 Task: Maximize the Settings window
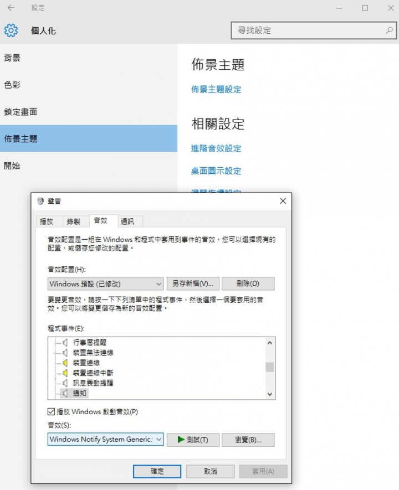[x=365, y=8]
